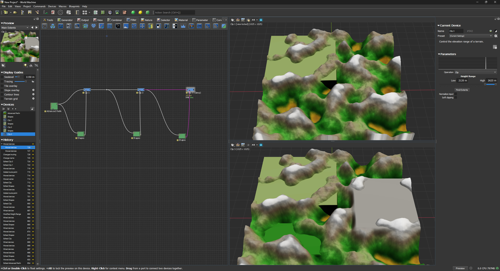Enable the Soft clipping checkbox
The image size is (500, 271).
coord(455,98)
